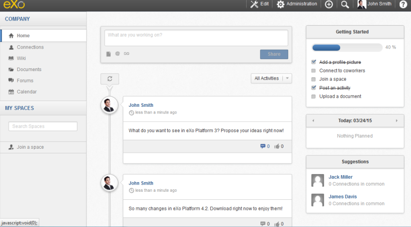The image size is (411, 227).
Task: Focus the 'What are you working on?' box
Action: tap(196, 38)
